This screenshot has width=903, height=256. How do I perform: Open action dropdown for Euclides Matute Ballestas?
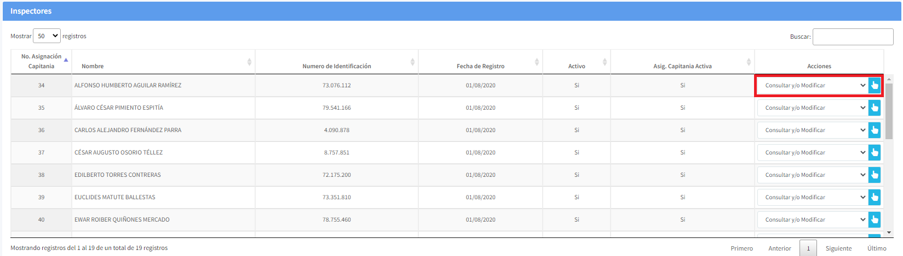point(813,198)
